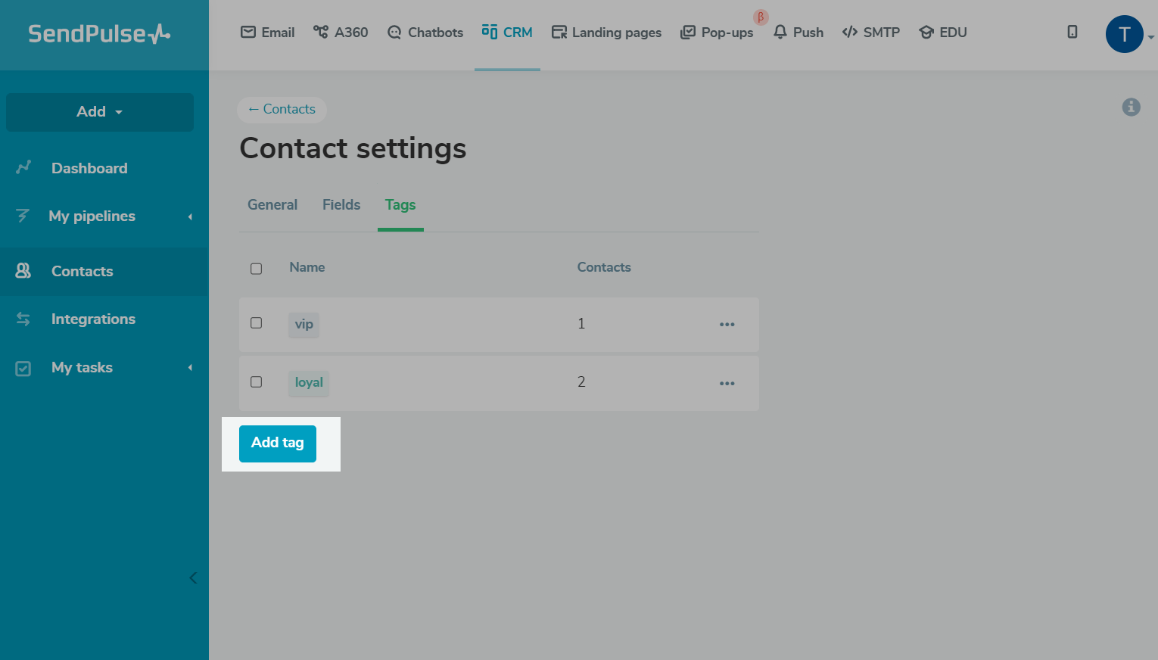
Task: Switch to the Fields tab
Action: [341, 205]
